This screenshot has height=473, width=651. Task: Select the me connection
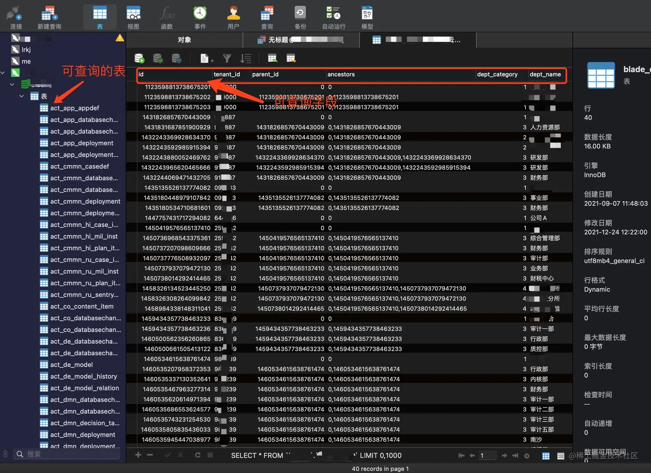click(26, 61)
